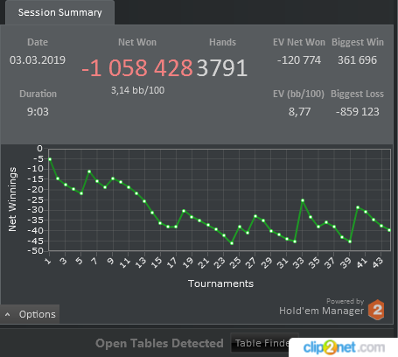Click the Biggest Loss value -859 123

pyautogui.click(x=358, y=112)
